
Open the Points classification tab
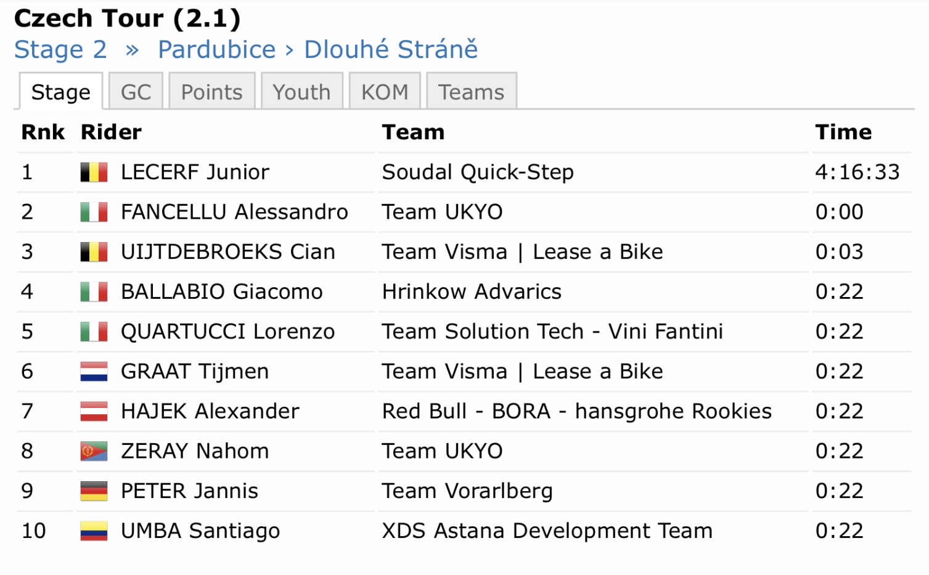211,91
